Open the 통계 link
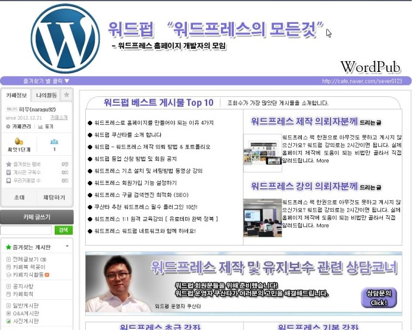The height and width of the screenshot is (330, 412). 49,127
